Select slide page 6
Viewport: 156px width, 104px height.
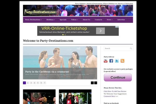point(41,83)
